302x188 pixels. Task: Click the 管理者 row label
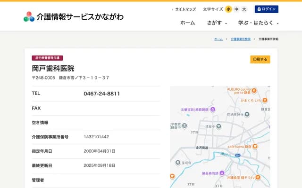pyautogui.click(x=38, y=180)
